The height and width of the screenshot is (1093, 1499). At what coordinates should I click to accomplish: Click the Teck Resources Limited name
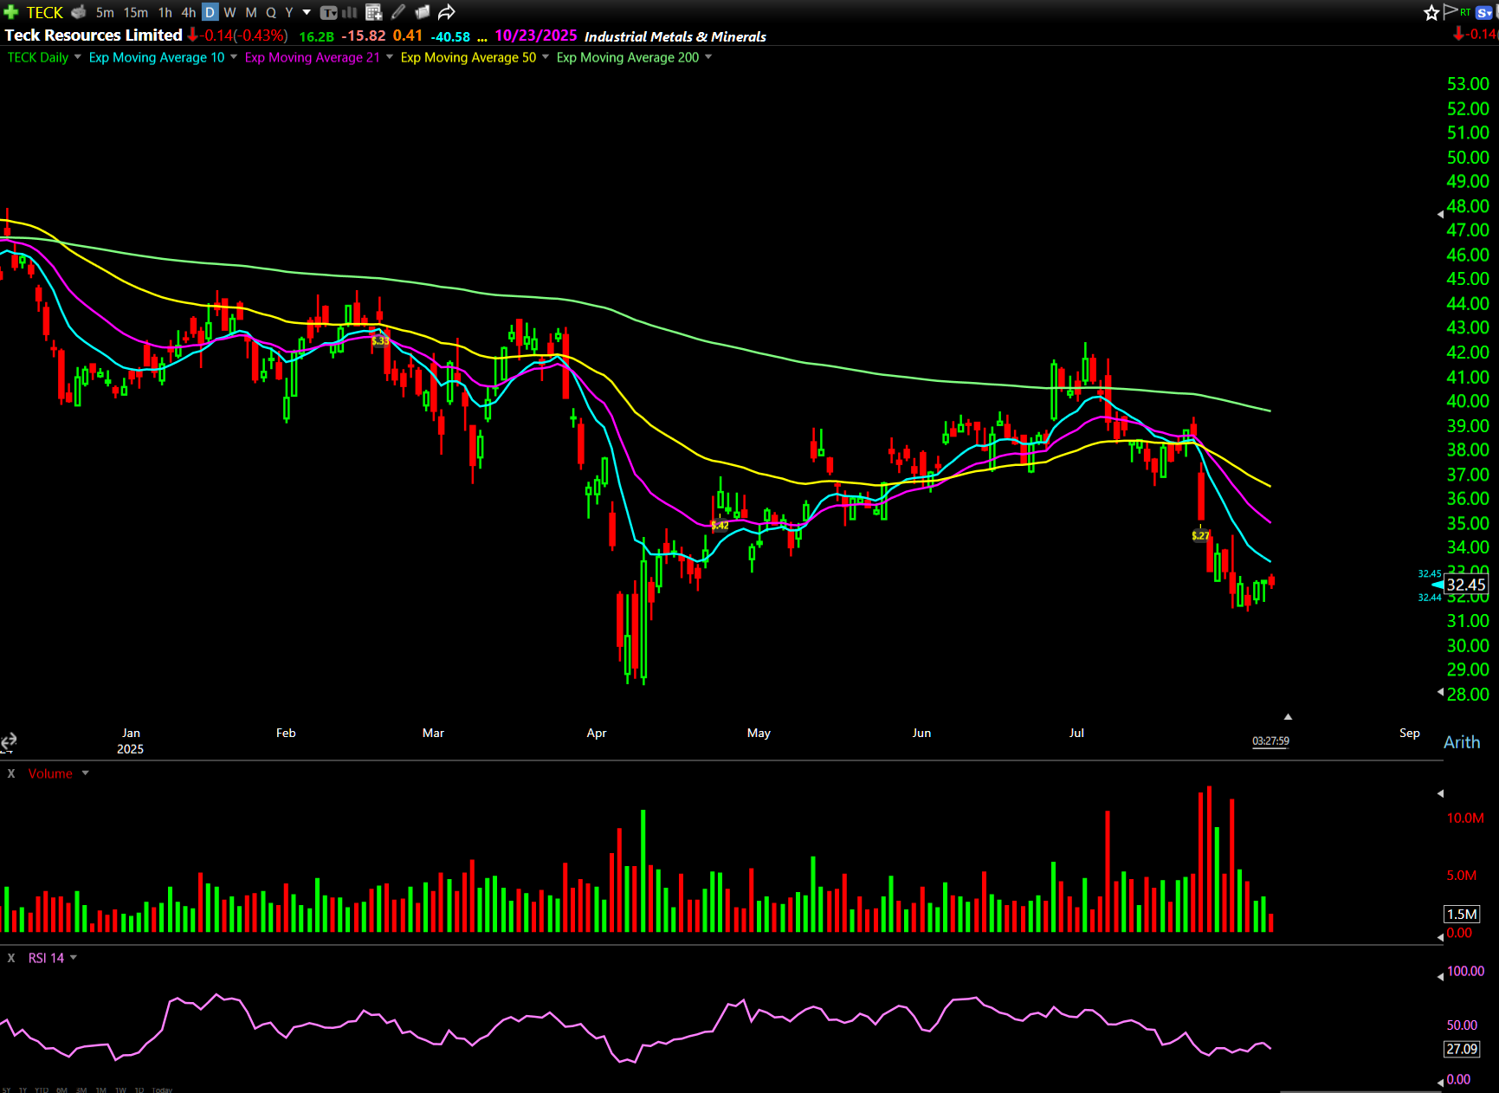pyautogui.click(x=94, y=36)
